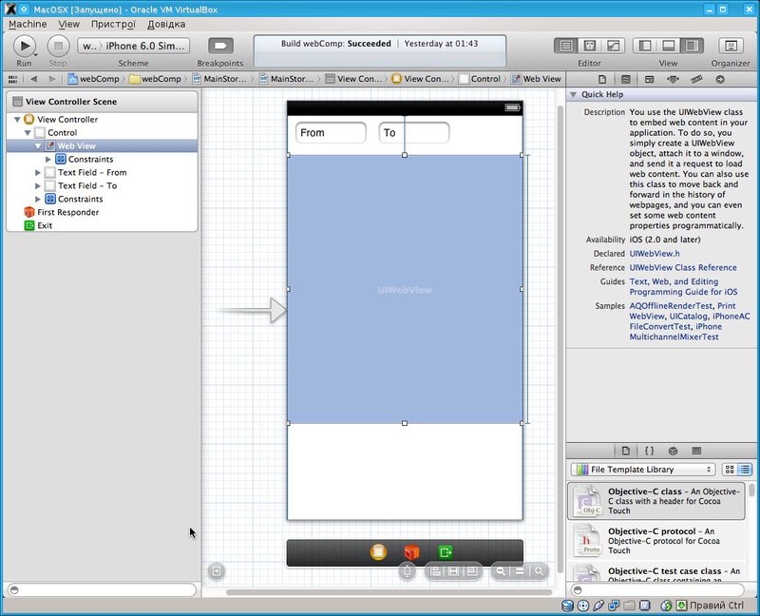Click green Exit icon in scene dock
Viewport: 760px width, 616px height.
[x=445, y=552]
